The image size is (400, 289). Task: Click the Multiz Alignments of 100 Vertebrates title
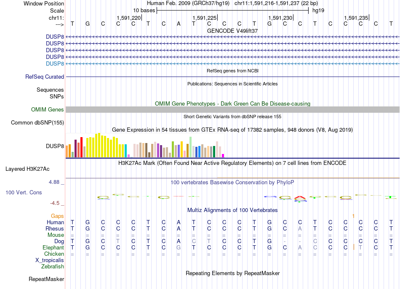click(x=232, y=210)
